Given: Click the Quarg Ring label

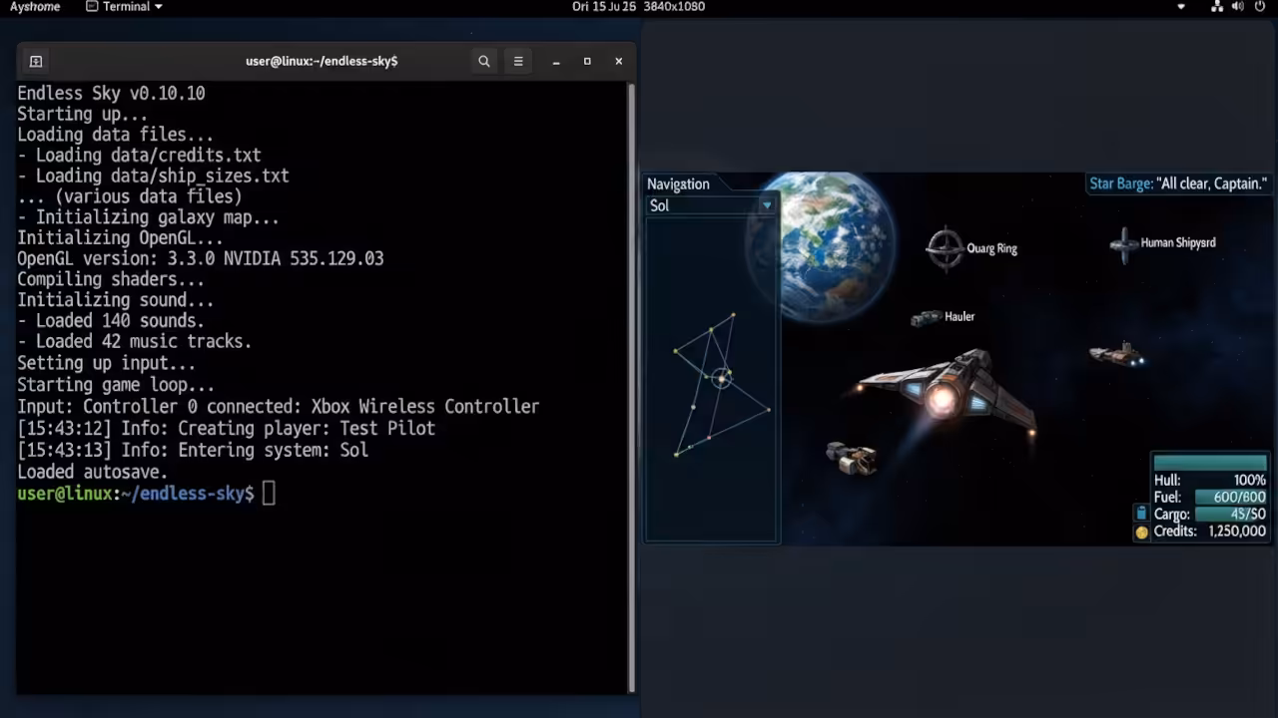Looking at the screenshot, I should pyautogui.click(x=991, y=248).
